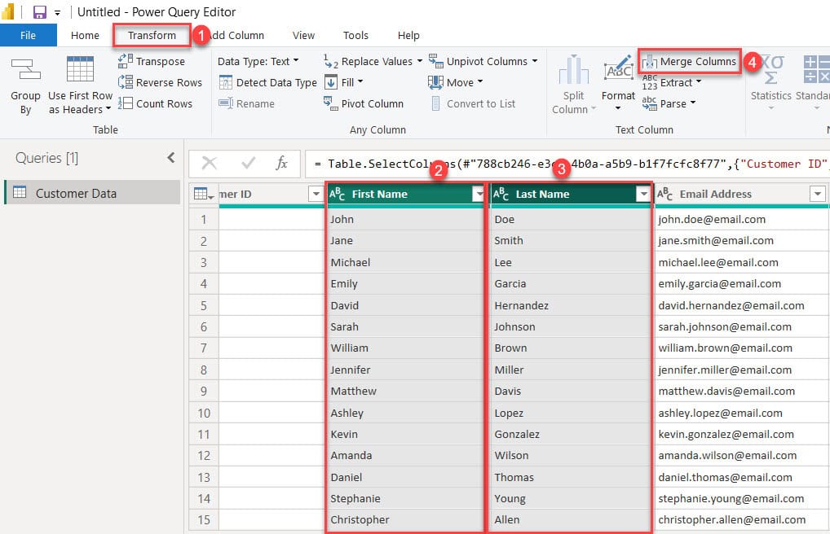Open filter dropdown for Customer ID column
The image size is (830, 534).
click(x=316, y=194)
